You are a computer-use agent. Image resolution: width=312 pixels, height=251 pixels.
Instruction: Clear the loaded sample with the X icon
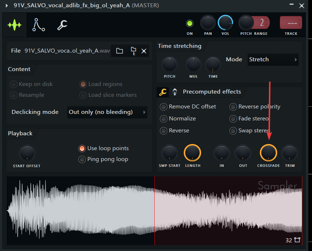click(x=143, y=51)
